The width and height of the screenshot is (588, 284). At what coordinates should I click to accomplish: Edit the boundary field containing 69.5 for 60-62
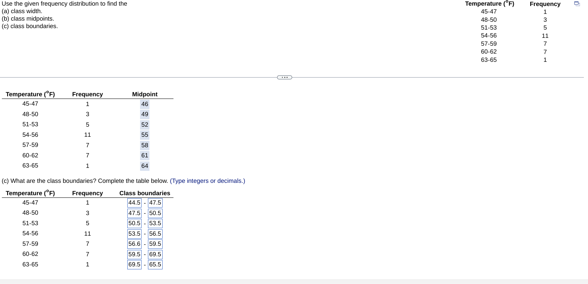(x=155, y=254)
